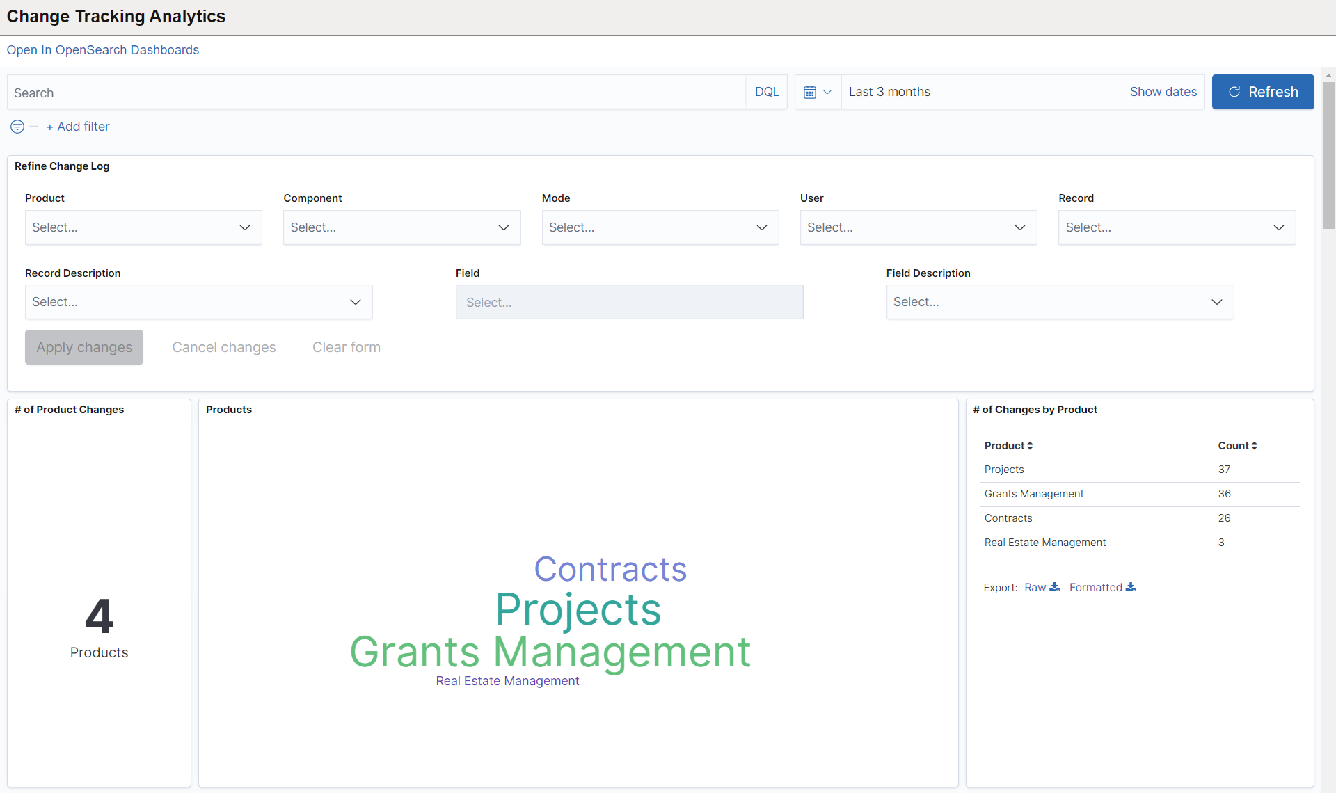1336x793 pixels.
Task: Click Apply changes button
Action: pyautogui.click(x=84, y=346)
